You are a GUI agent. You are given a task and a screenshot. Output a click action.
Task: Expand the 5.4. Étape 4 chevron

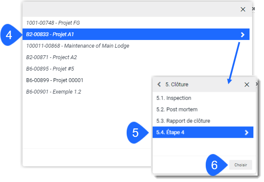coord(247,133)
